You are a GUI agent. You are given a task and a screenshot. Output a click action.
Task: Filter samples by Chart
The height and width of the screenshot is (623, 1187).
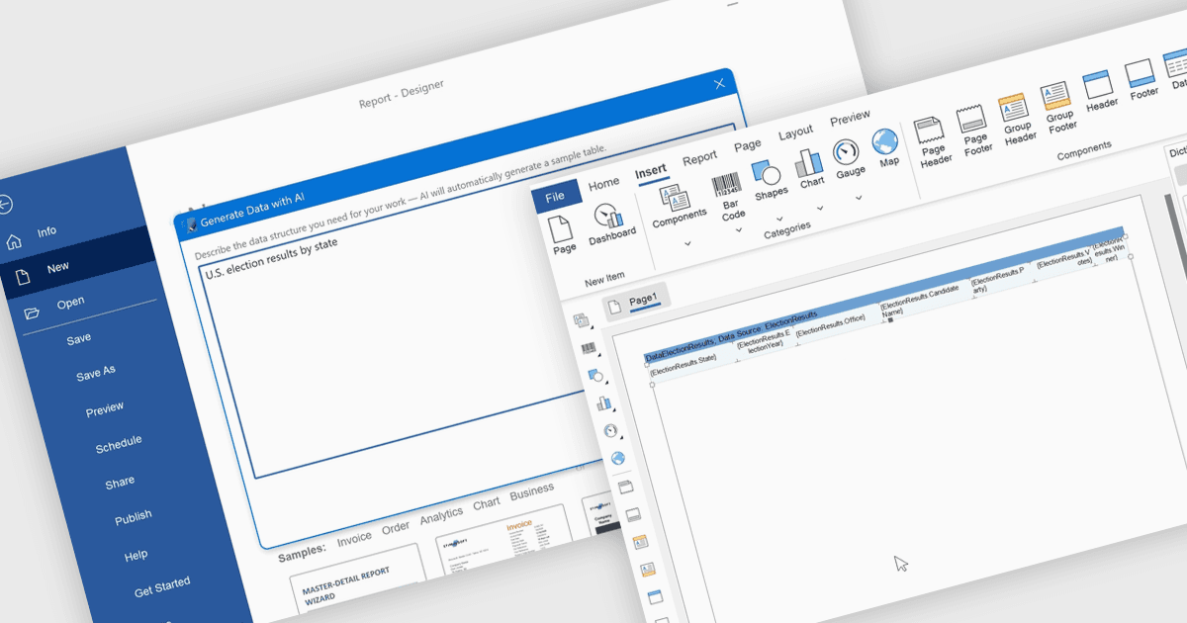point(486,504)
